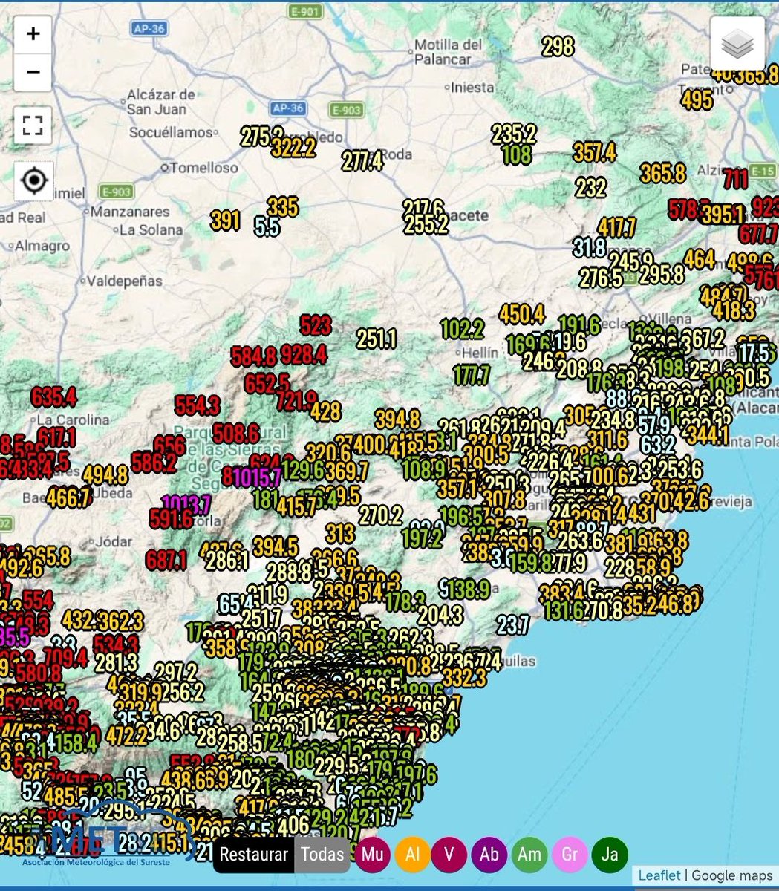
Task: Select the 270.2 station label
Action: pyautogui.click(x=380, y=515)
